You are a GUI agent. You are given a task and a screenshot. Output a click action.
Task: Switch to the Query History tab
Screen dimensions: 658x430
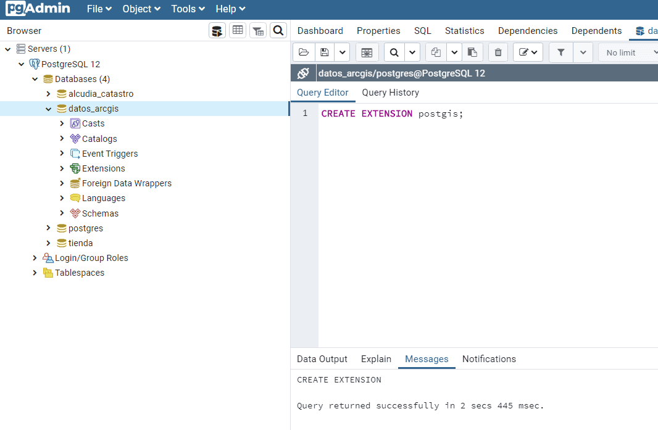(x=390, y=93)
